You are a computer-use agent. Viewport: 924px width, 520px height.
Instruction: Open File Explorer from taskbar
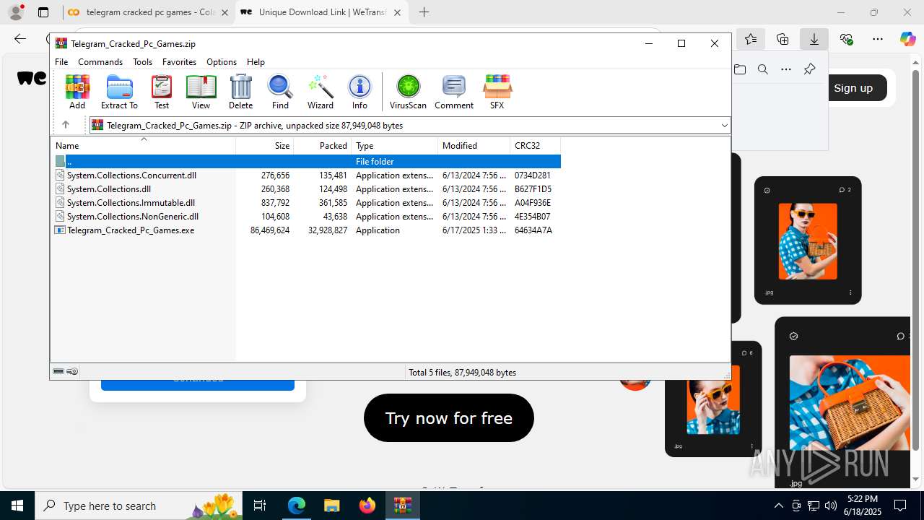pos(331,506)
